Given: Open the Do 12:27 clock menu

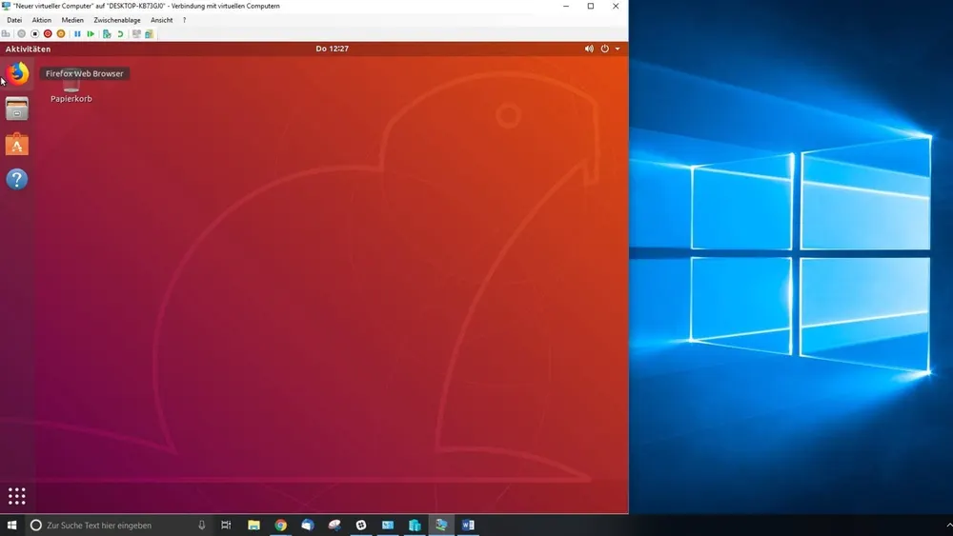Looking at the screenshot, I should click(x=332, y=49).
